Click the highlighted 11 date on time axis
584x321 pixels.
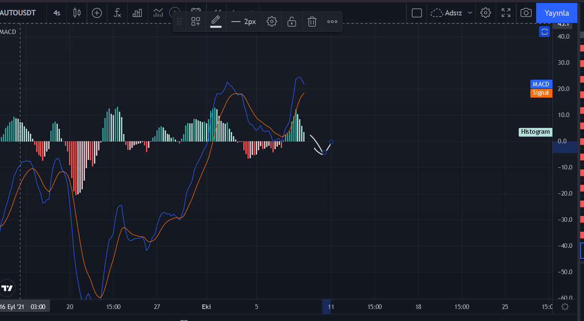(x=330, y=307)
